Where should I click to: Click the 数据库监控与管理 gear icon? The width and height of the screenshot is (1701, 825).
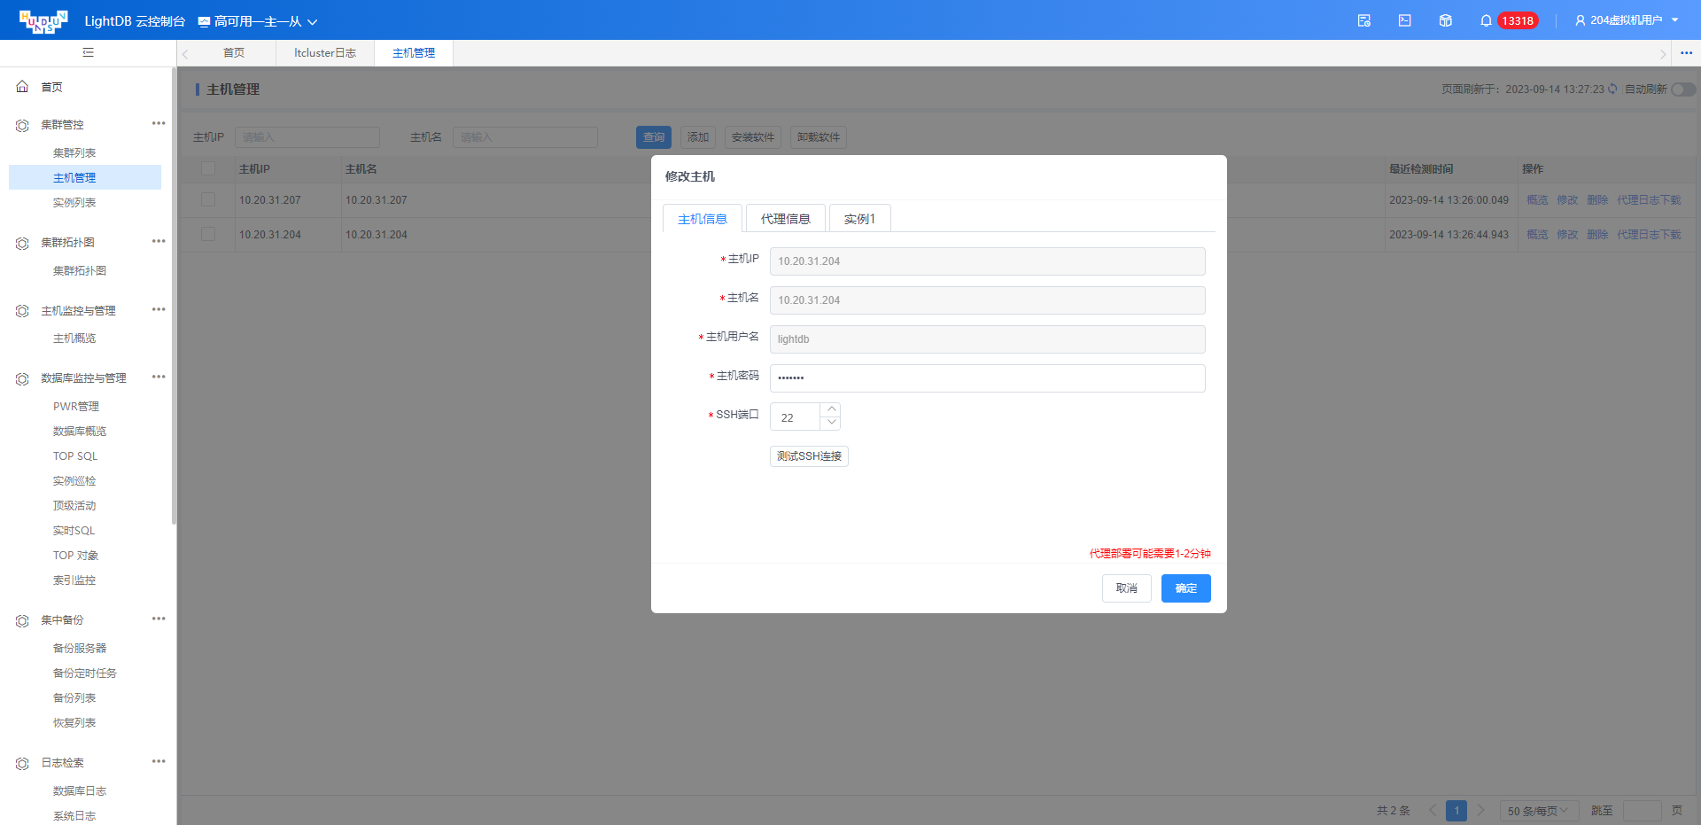point(22,378)
